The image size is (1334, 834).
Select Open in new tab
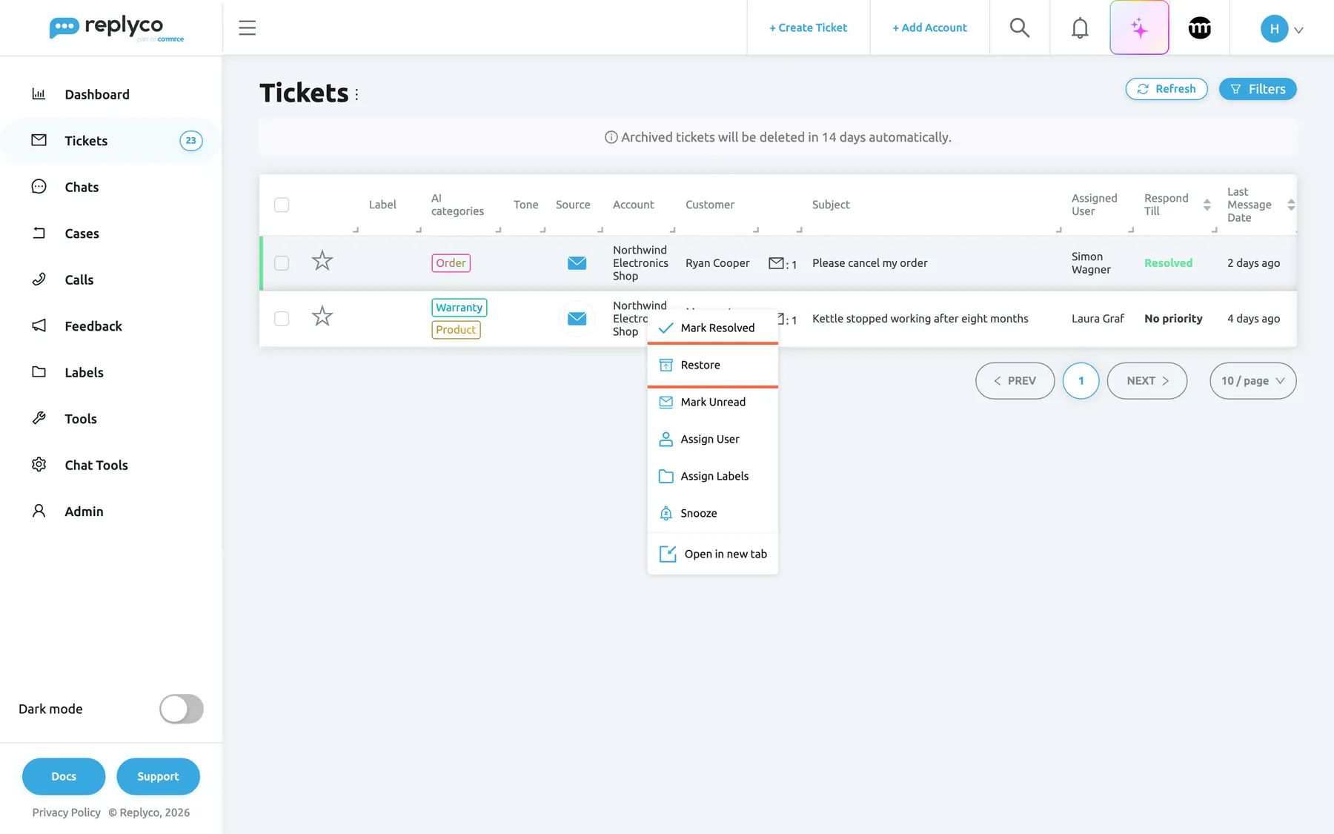point(713,554)
